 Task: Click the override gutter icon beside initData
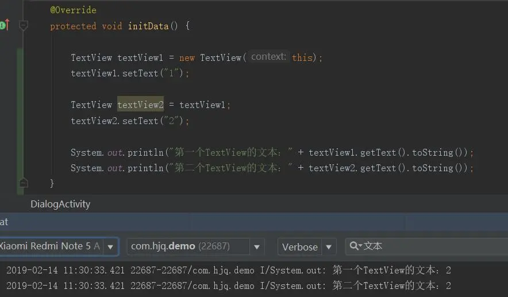(x=5, y=25)
